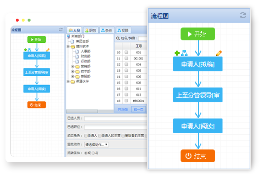Viewport: 261px width, 177px height.
Task: Click the pencil edit icon in large flowchart
Action: pyautogui.click(x=219, y=53)
